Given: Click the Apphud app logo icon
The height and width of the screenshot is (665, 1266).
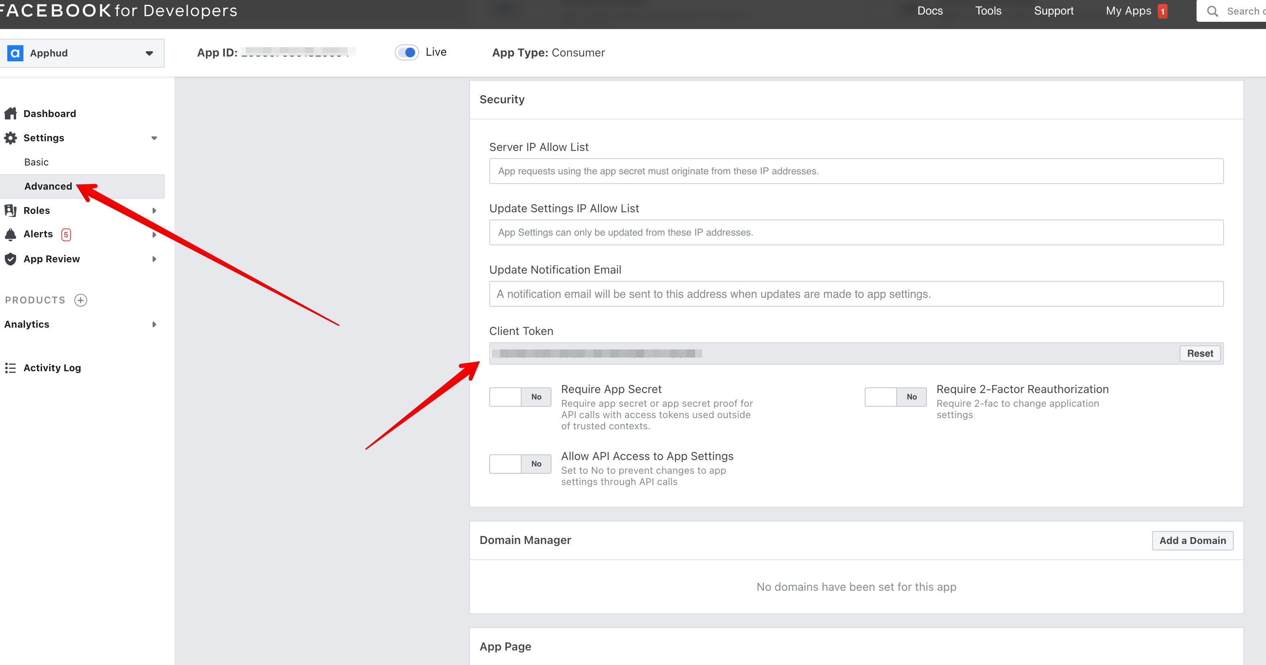Looking at the screenshot, I should [15, 53].
